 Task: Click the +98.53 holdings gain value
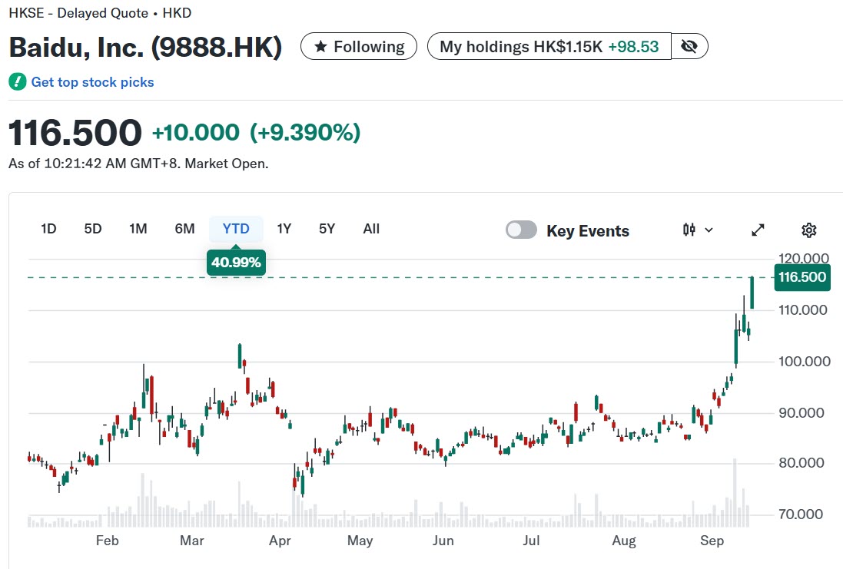coord(633,47)
